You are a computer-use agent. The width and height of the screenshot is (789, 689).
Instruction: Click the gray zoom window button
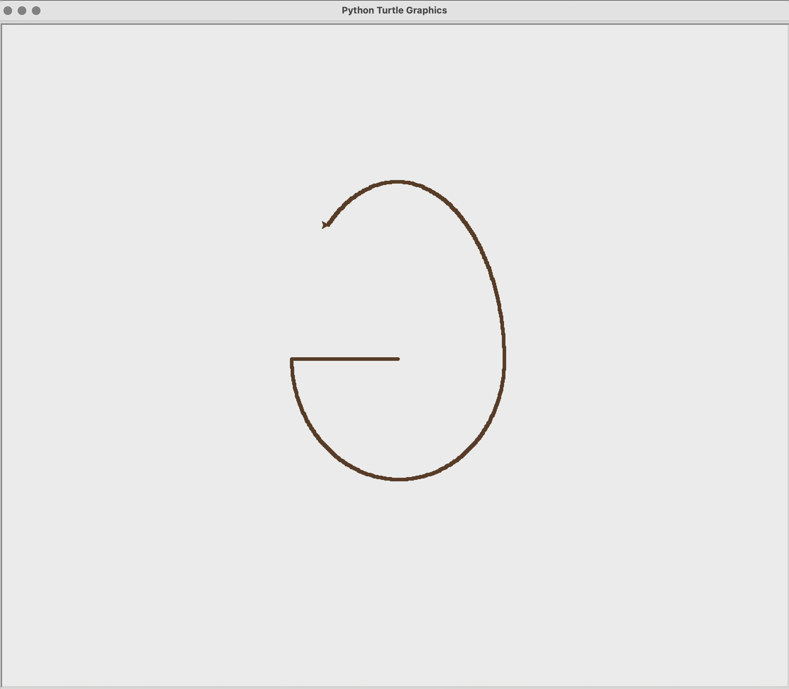coord(36,10)
